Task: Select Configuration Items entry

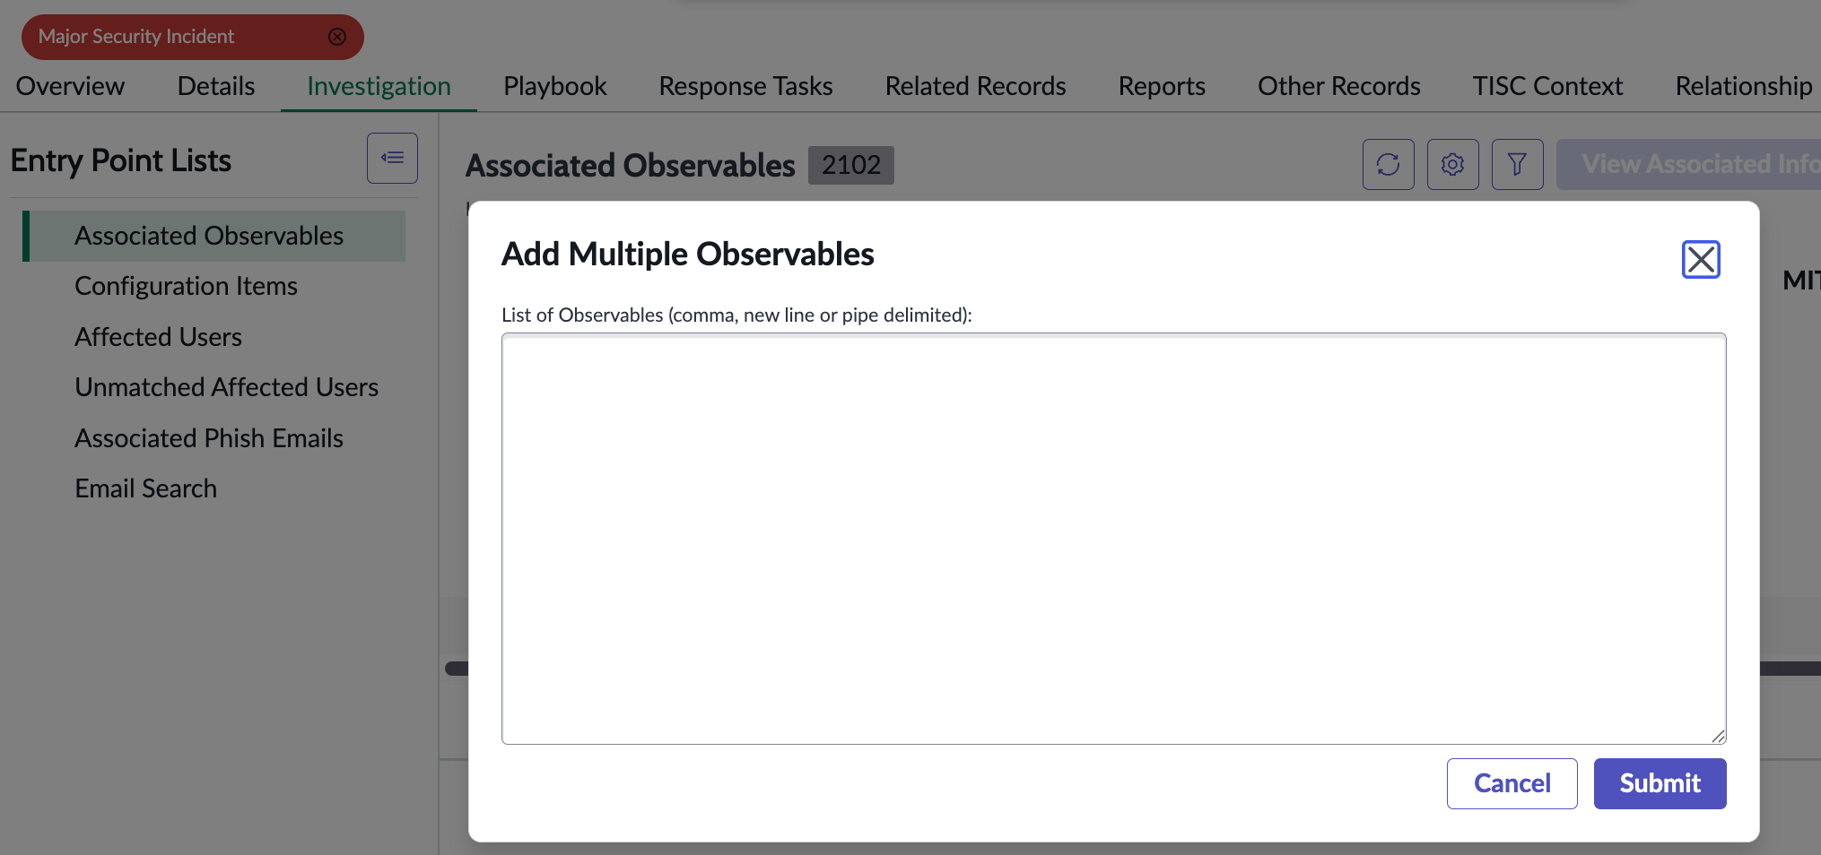Action: click(186, 286)
